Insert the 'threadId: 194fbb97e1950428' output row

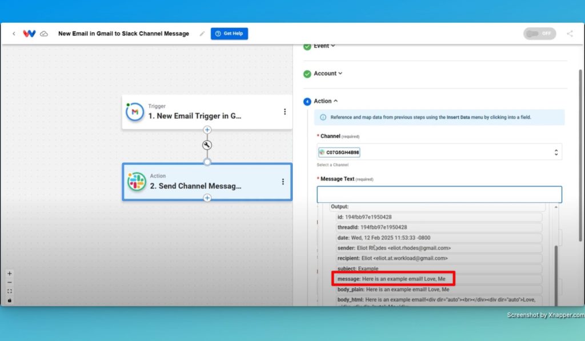point(439,227)
